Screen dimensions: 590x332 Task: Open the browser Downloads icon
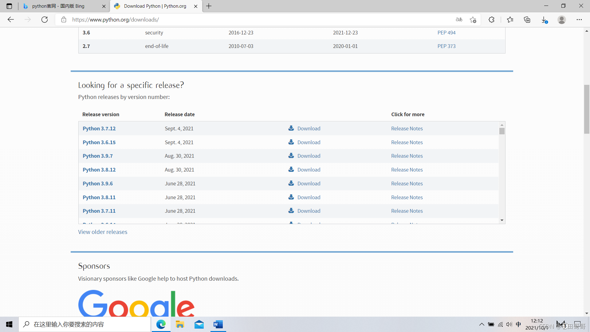544,20
